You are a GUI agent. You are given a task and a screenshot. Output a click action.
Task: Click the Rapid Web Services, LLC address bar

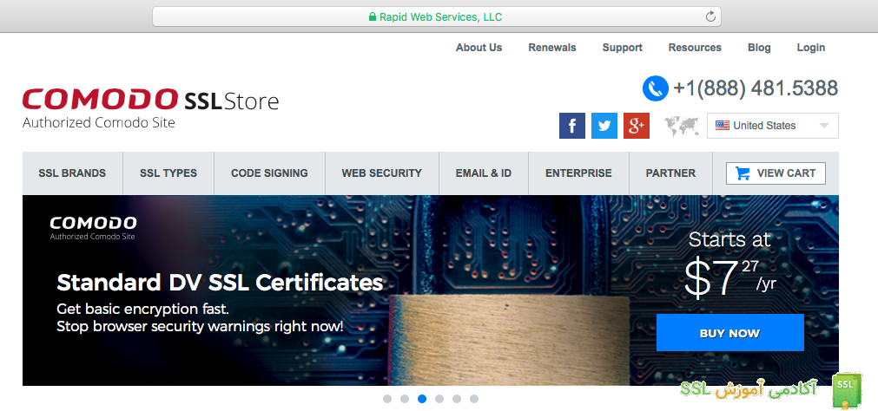pos(436,16)
